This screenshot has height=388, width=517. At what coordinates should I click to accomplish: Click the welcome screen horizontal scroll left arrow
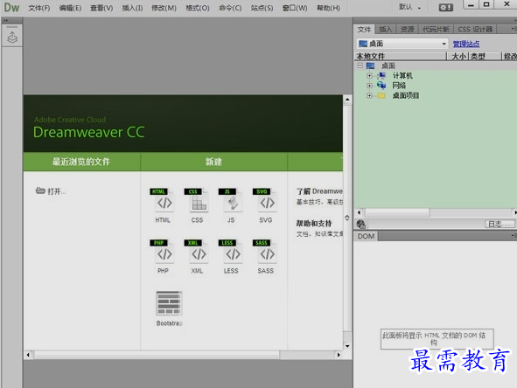[28, 355]
